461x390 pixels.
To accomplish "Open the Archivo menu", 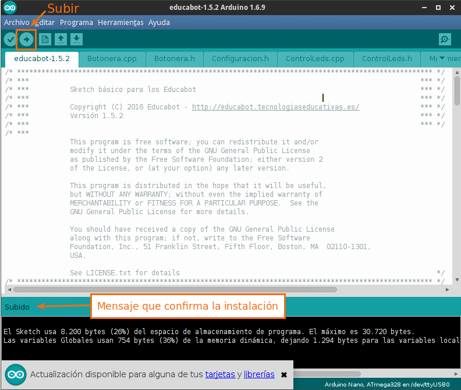I will (17, 23).
